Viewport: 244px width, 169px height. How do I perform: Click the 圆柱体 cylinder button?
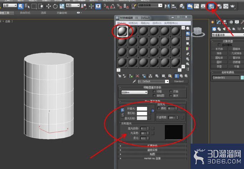click(219, 58)
